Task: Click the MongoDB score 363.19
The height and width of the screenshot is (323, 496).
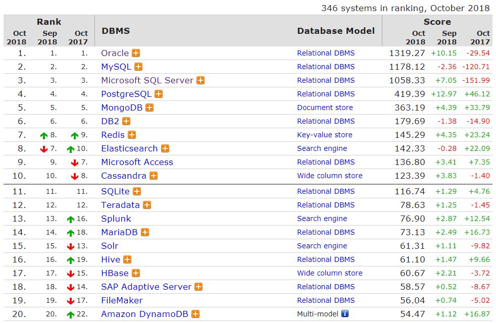Action: coord(410,107)
